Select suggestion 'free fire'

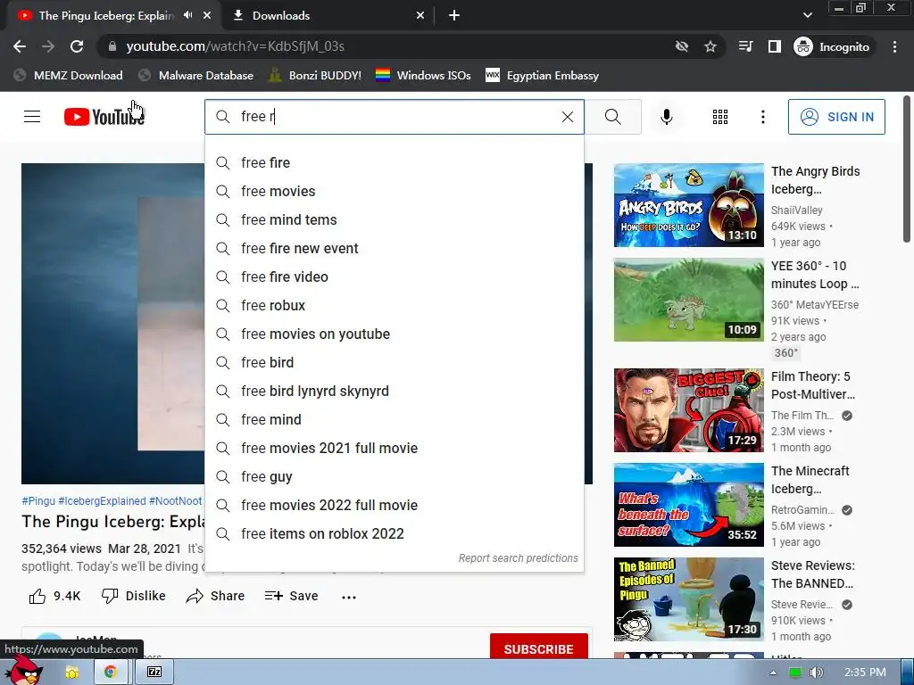tap(394, 162)
